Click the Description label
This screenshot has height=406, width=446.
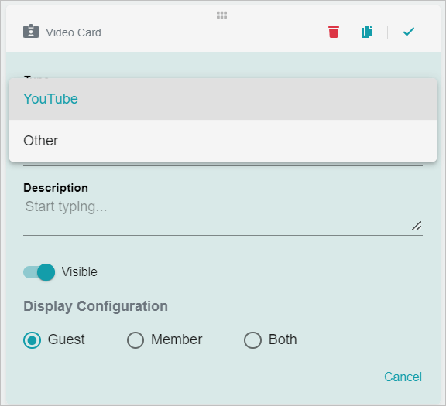[56, 188]
